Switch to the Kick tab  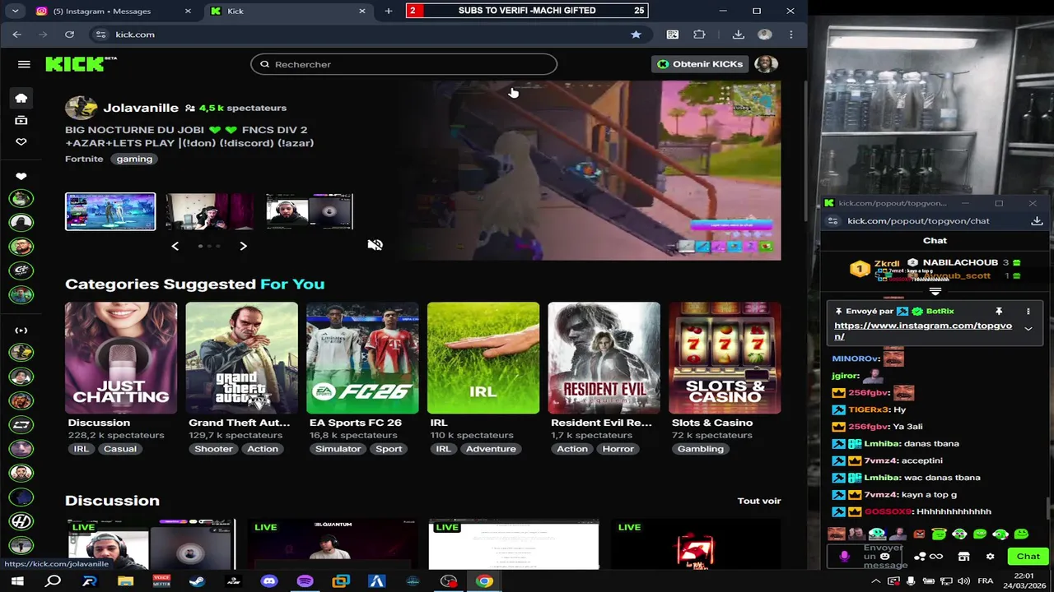[287, 12]
